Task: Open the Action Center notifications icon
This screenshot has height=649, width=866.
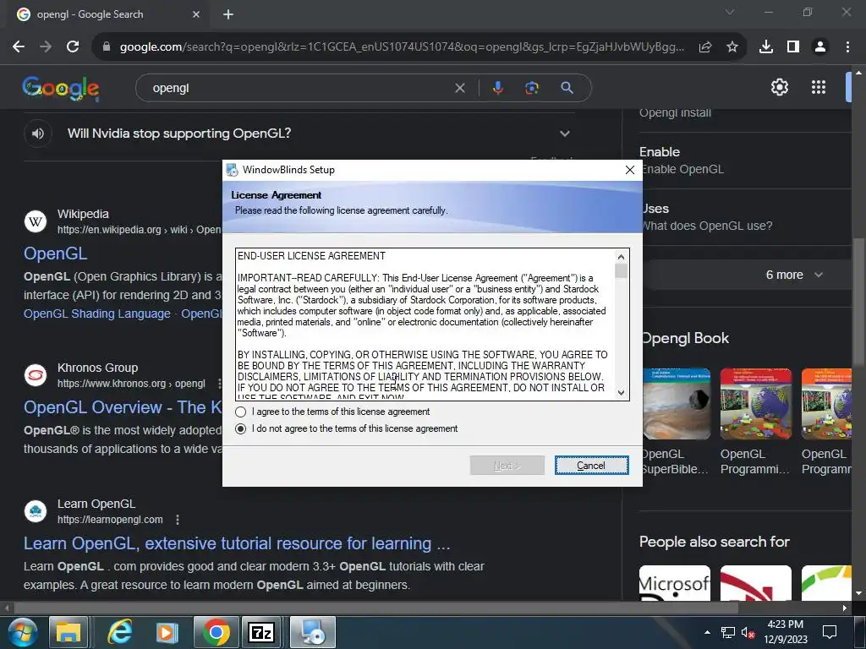Action: click(829, 632)
